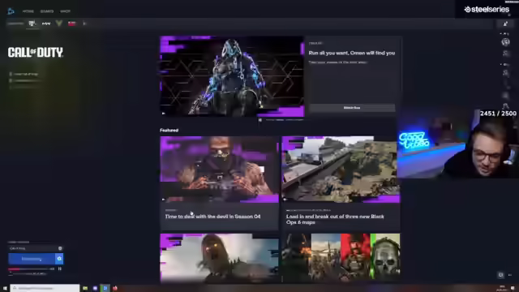
Task: Open the add friend icon in right sidebar
Action: tap(505, 24)
